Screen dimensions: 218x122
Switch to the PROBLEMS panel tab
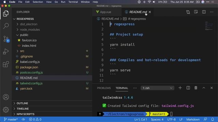(x=104, y=88)
